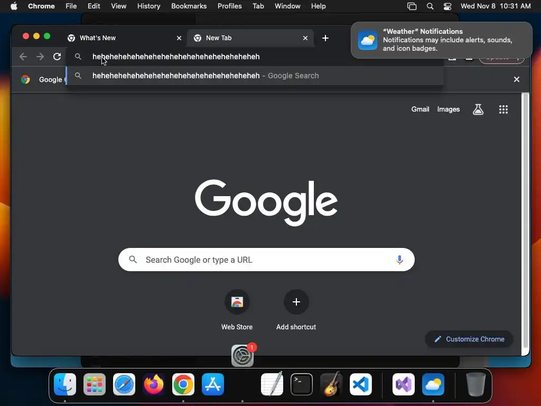Open the Window menu
Viewport: 541px width, 406px height.
(287, 6)
